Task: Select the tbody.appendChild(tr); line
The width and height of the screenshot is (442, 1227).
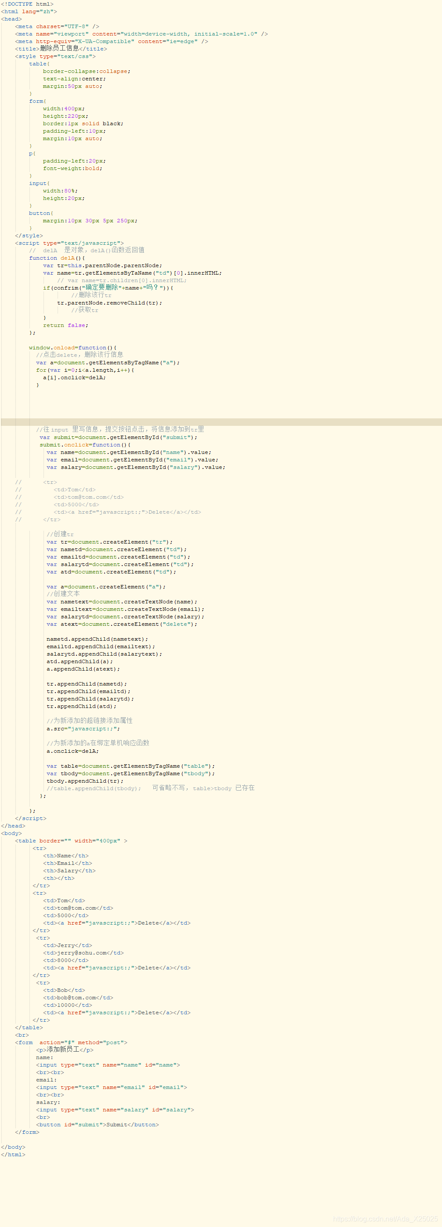Action: point(85,781)
